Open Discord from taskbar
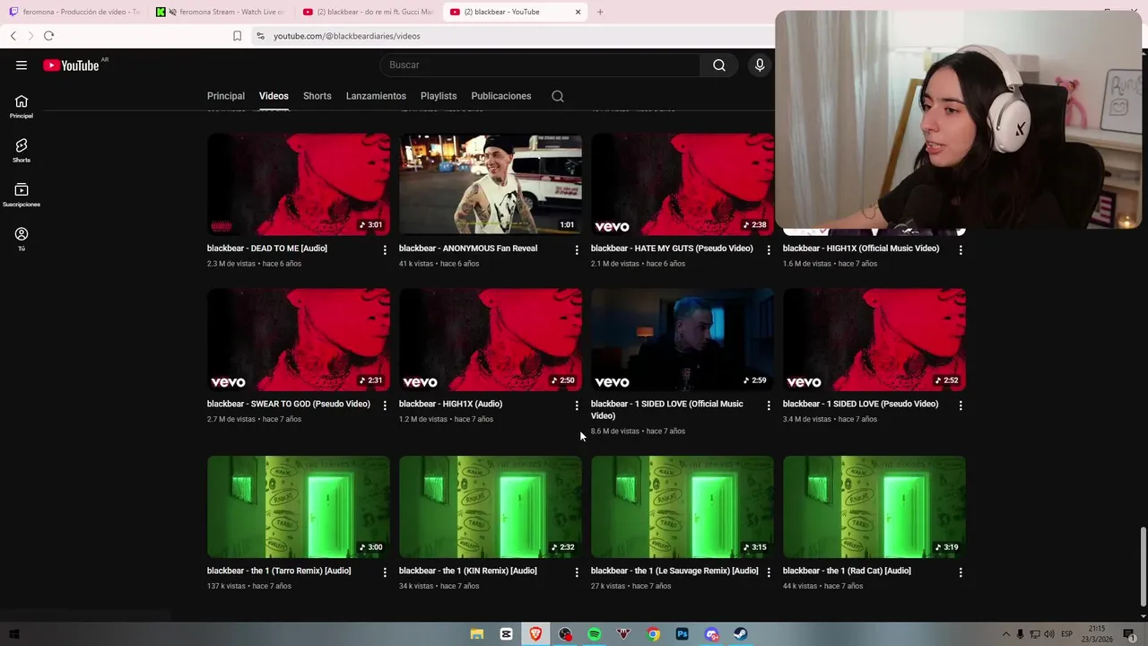1148x646 pixels. (x=712, y=634)
